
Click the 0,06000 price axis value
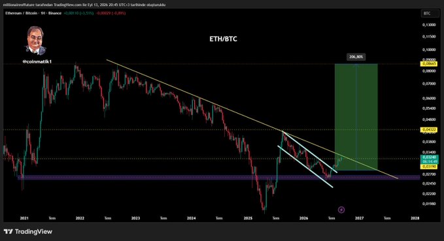point(429,99)
